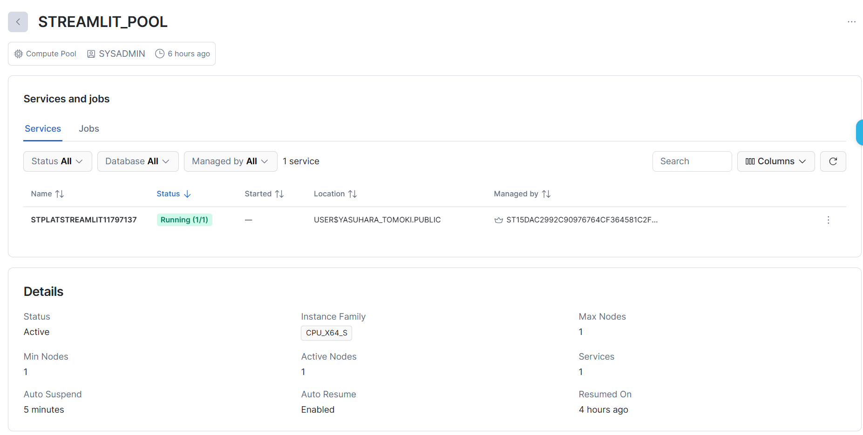
Task: Click the blue side panel handle
Action: pyautogui.click(x=860, y=133)
